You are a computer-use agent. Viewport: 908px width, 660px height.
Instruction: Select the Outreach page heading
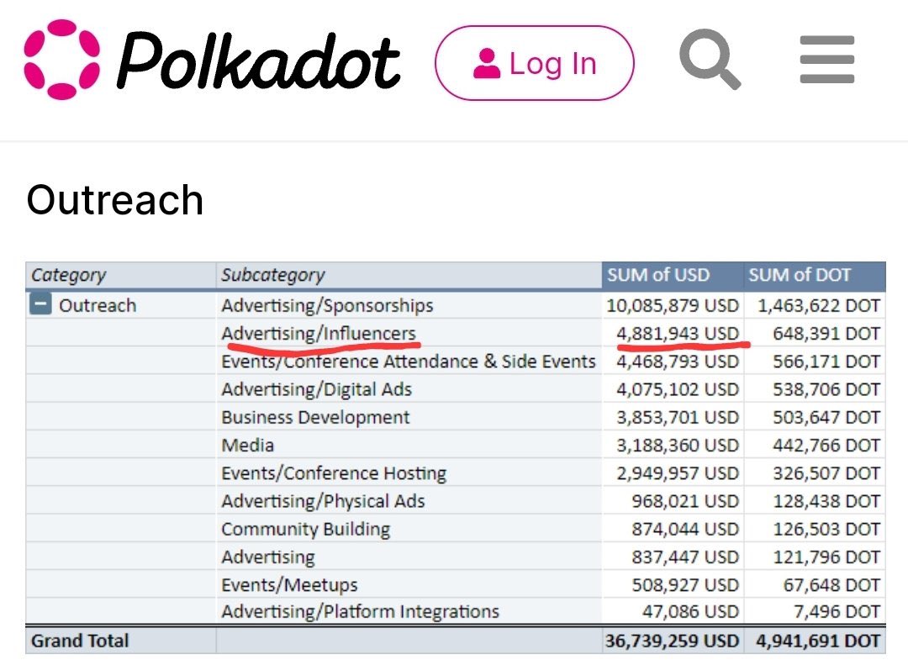[x=114, y=200]
